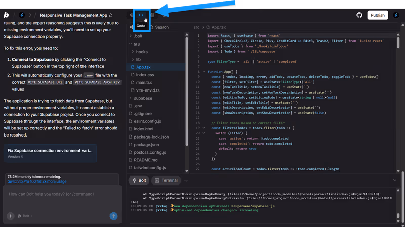Open tailwind.config.js file

pyautogui.click(x=150, y=168)
